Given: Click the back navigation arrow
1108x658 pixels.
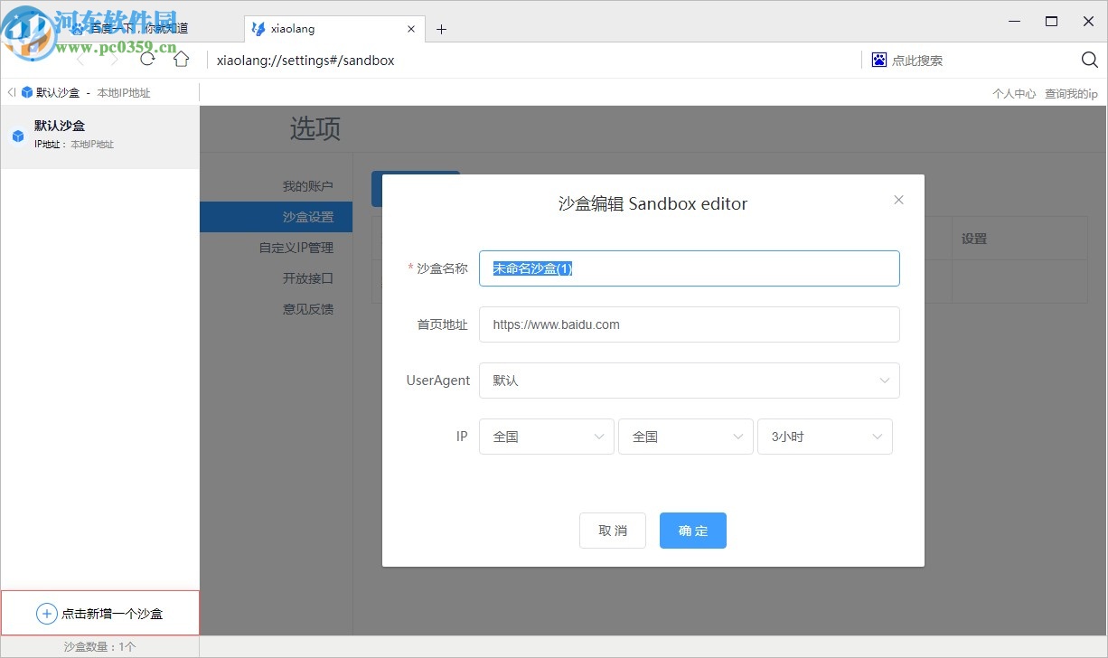Looking at the screenshot, I should 80,59.
